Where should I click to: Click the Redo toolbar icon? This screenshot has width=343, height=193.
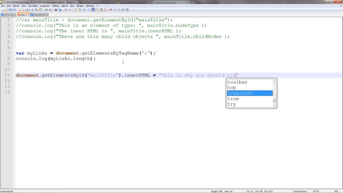click(50, 10)
